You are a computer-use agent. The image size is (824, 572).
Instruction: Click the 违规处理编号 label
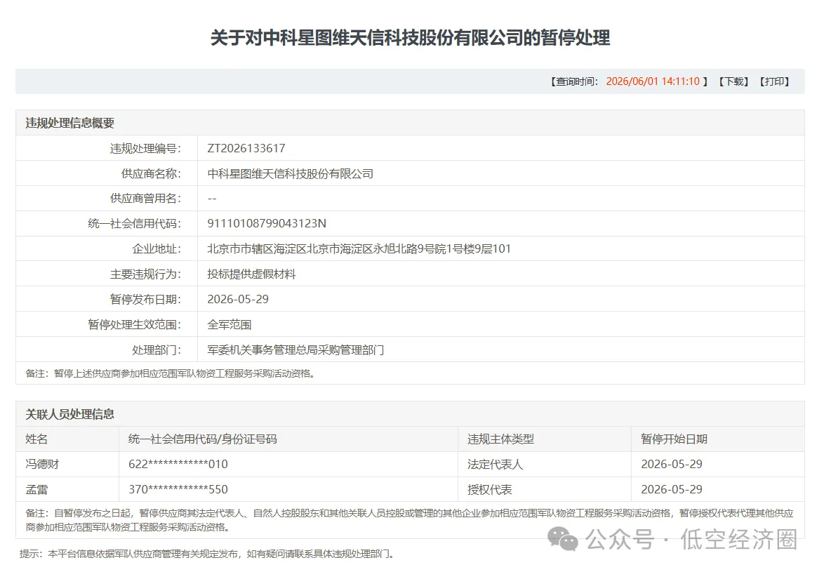(x=145, y=149)
